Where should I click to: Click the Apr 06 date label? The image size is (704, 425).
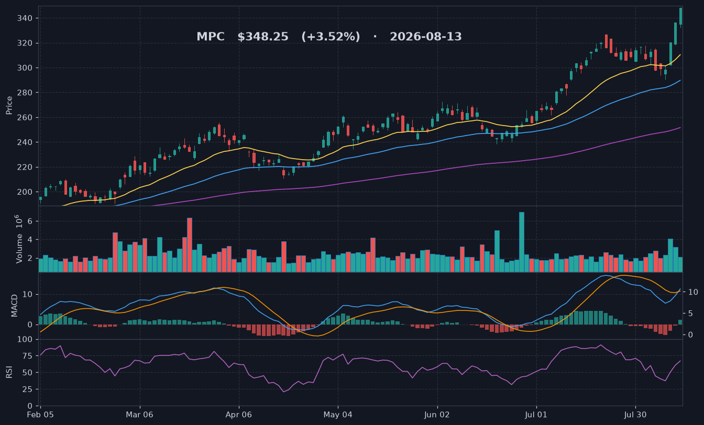point(239,415)
